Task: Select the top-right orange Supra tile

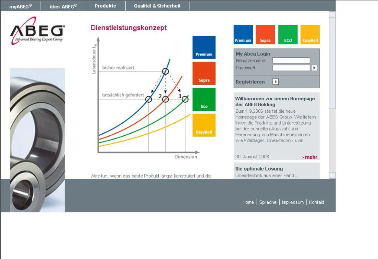Action: click(265, 35)
